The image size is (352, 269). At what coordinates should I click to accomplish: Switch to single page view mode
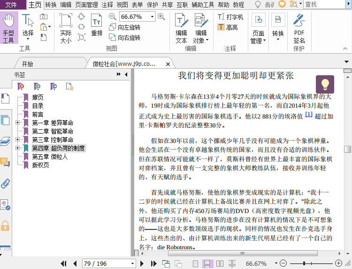coord(196,263)
